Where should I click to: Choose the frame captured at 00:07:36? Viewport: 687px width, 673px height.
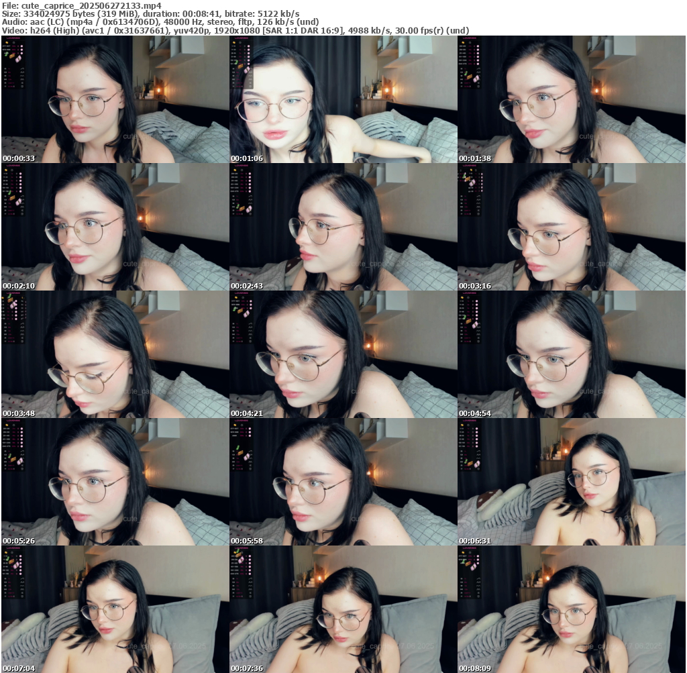[343, 609]
